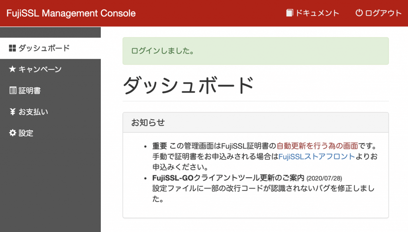Click the logout power icon
The height and width of the screenshot is (232, 408).
click(x=359, y=13)
